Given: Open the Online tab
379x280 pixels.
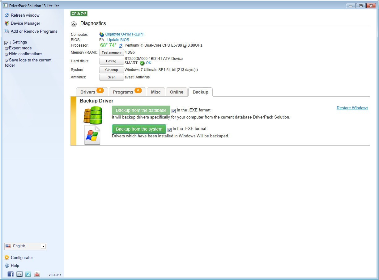Looking at the screenshot, I should point(177,92).
